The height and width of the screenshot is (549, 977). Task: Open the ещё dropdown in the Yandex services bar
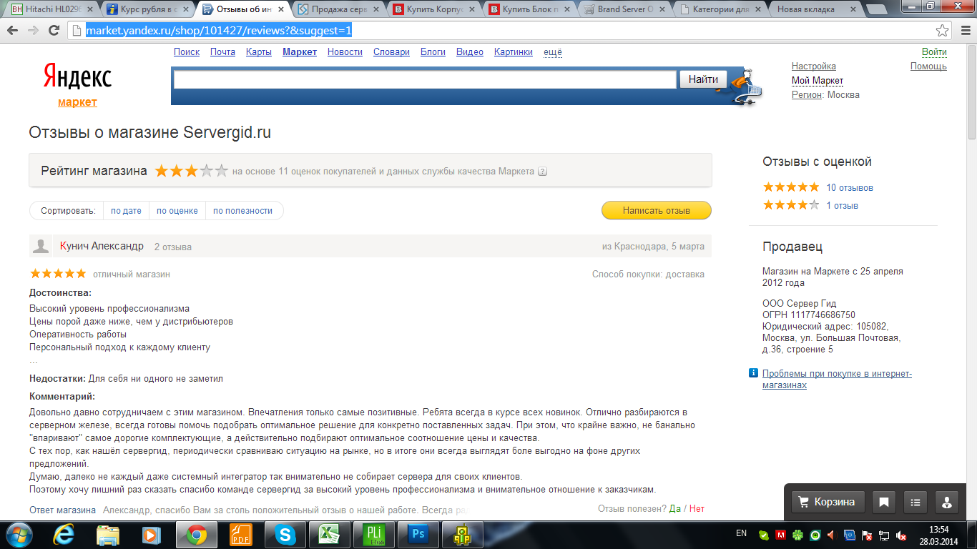pos(553,52)
